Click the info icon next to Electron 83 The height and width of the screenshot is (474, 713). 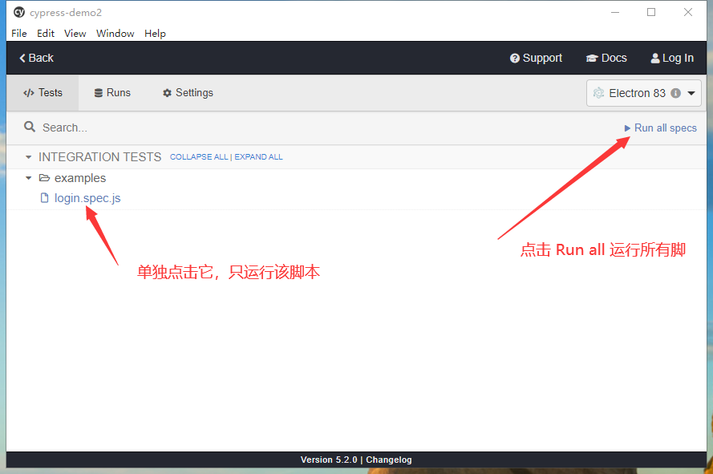point(676,93)
